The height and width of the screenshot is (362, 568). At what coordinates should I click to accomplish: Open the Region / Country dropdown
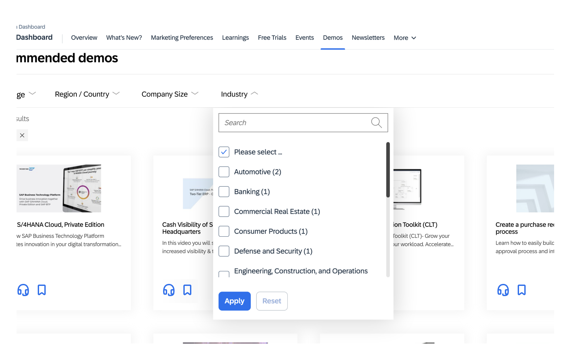88,94
